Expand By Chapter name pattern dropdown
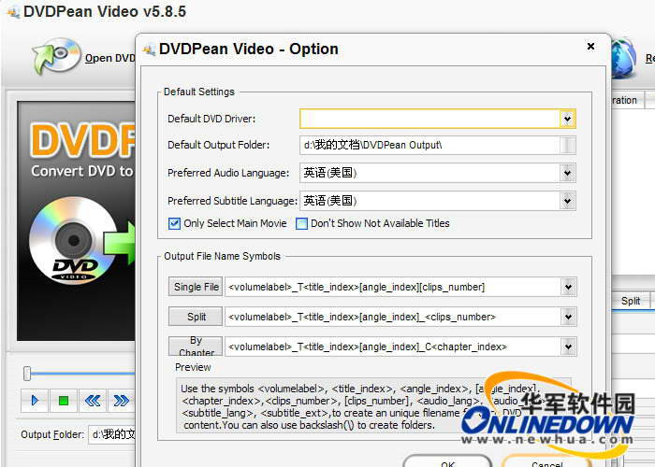Image resolution: width=655 pixels, height=467 pixels. [x=568, y=347]
